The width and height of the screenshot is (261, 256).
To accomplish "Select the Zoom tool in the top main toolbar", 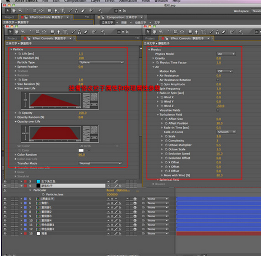I will [20, 11].
